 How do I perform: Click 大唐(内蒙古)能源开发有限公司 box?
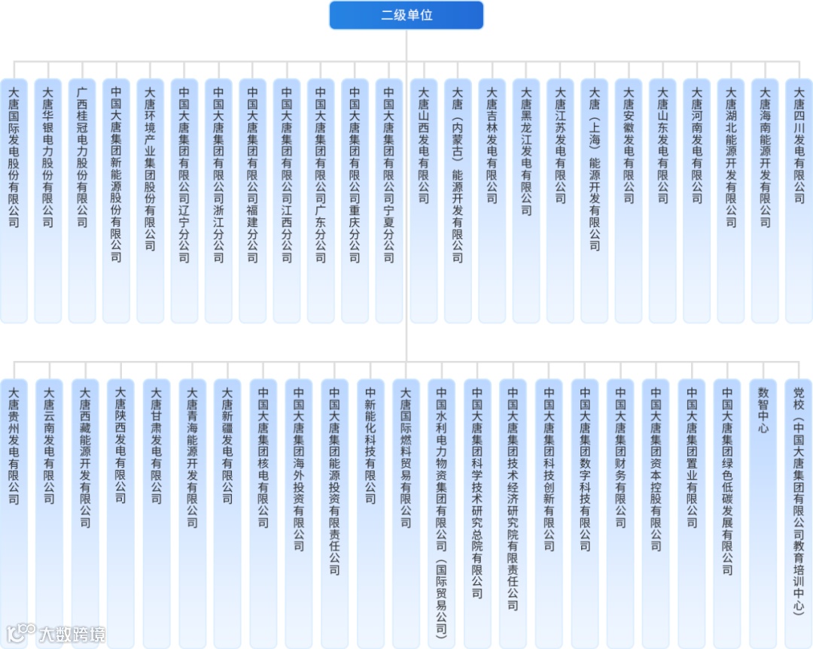point(458,201)
